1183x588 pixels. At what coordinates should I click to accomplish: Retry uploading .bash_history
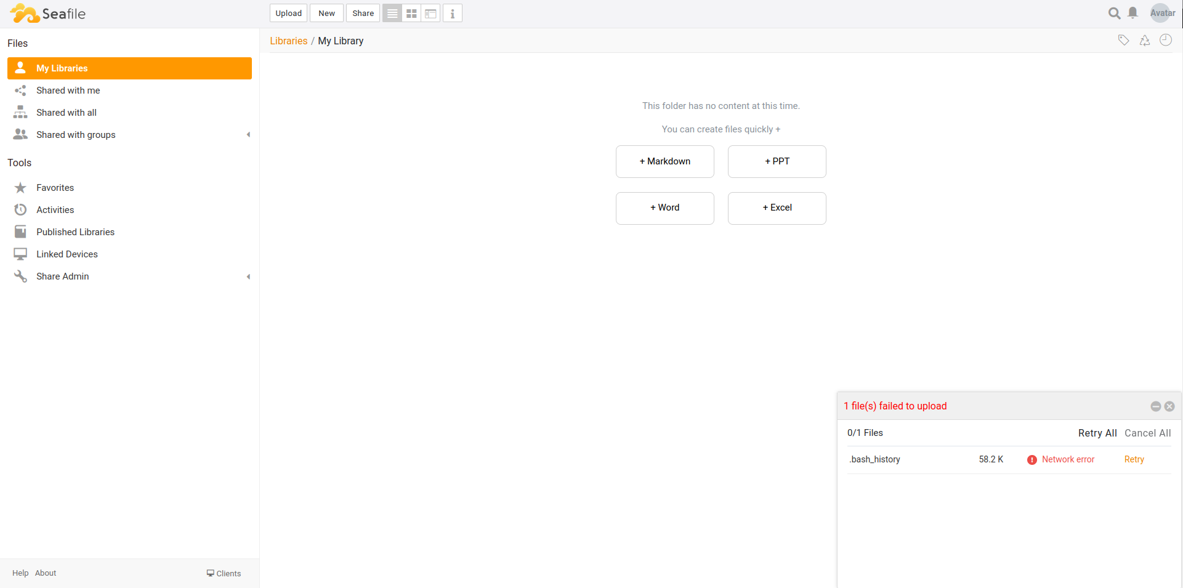[1134, 459]
